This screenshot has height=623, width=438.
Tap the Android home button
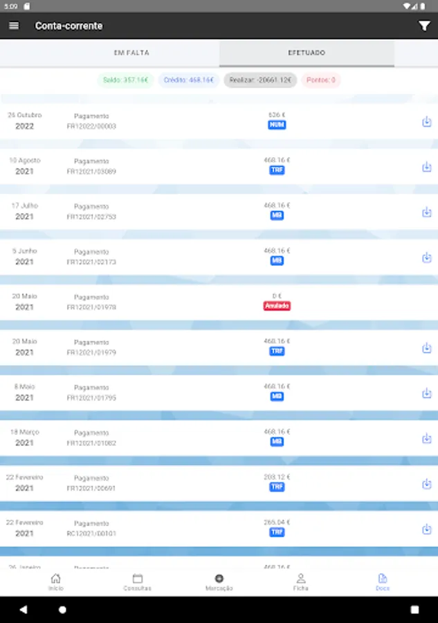62,609
